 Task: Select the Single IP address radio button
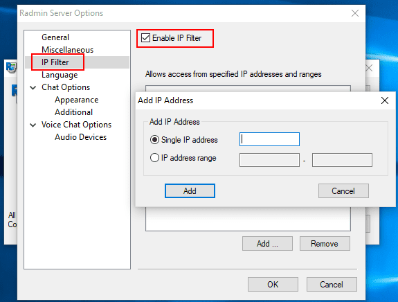point(154,140)
